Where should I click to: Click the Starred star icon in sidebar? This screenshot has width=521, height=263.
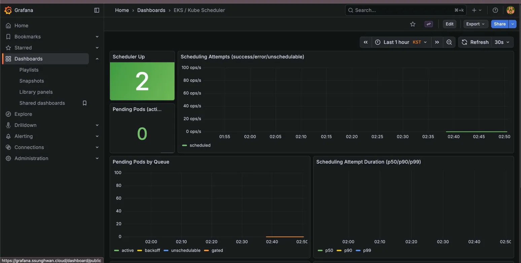coord(8,48)
